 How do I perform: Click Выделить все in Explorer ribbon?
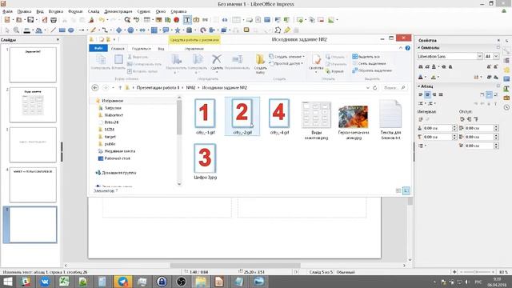(x=366, y=57)
